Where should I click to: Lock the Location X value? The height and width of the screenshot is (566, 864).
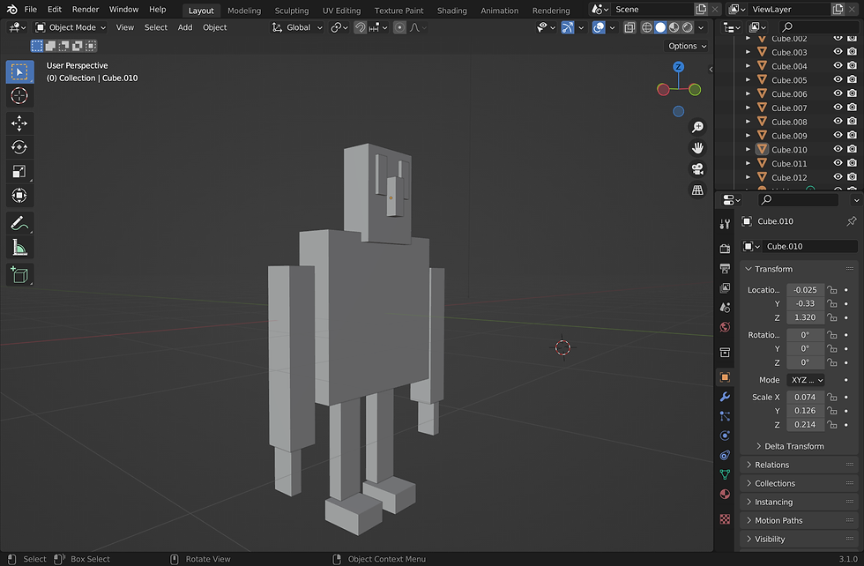click(832, 290)
